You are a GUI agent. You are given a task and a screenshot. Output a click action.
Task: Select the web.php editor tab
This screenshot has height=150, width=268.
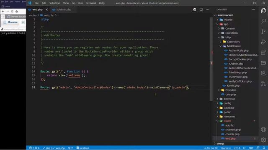click(x=37, y=10)
